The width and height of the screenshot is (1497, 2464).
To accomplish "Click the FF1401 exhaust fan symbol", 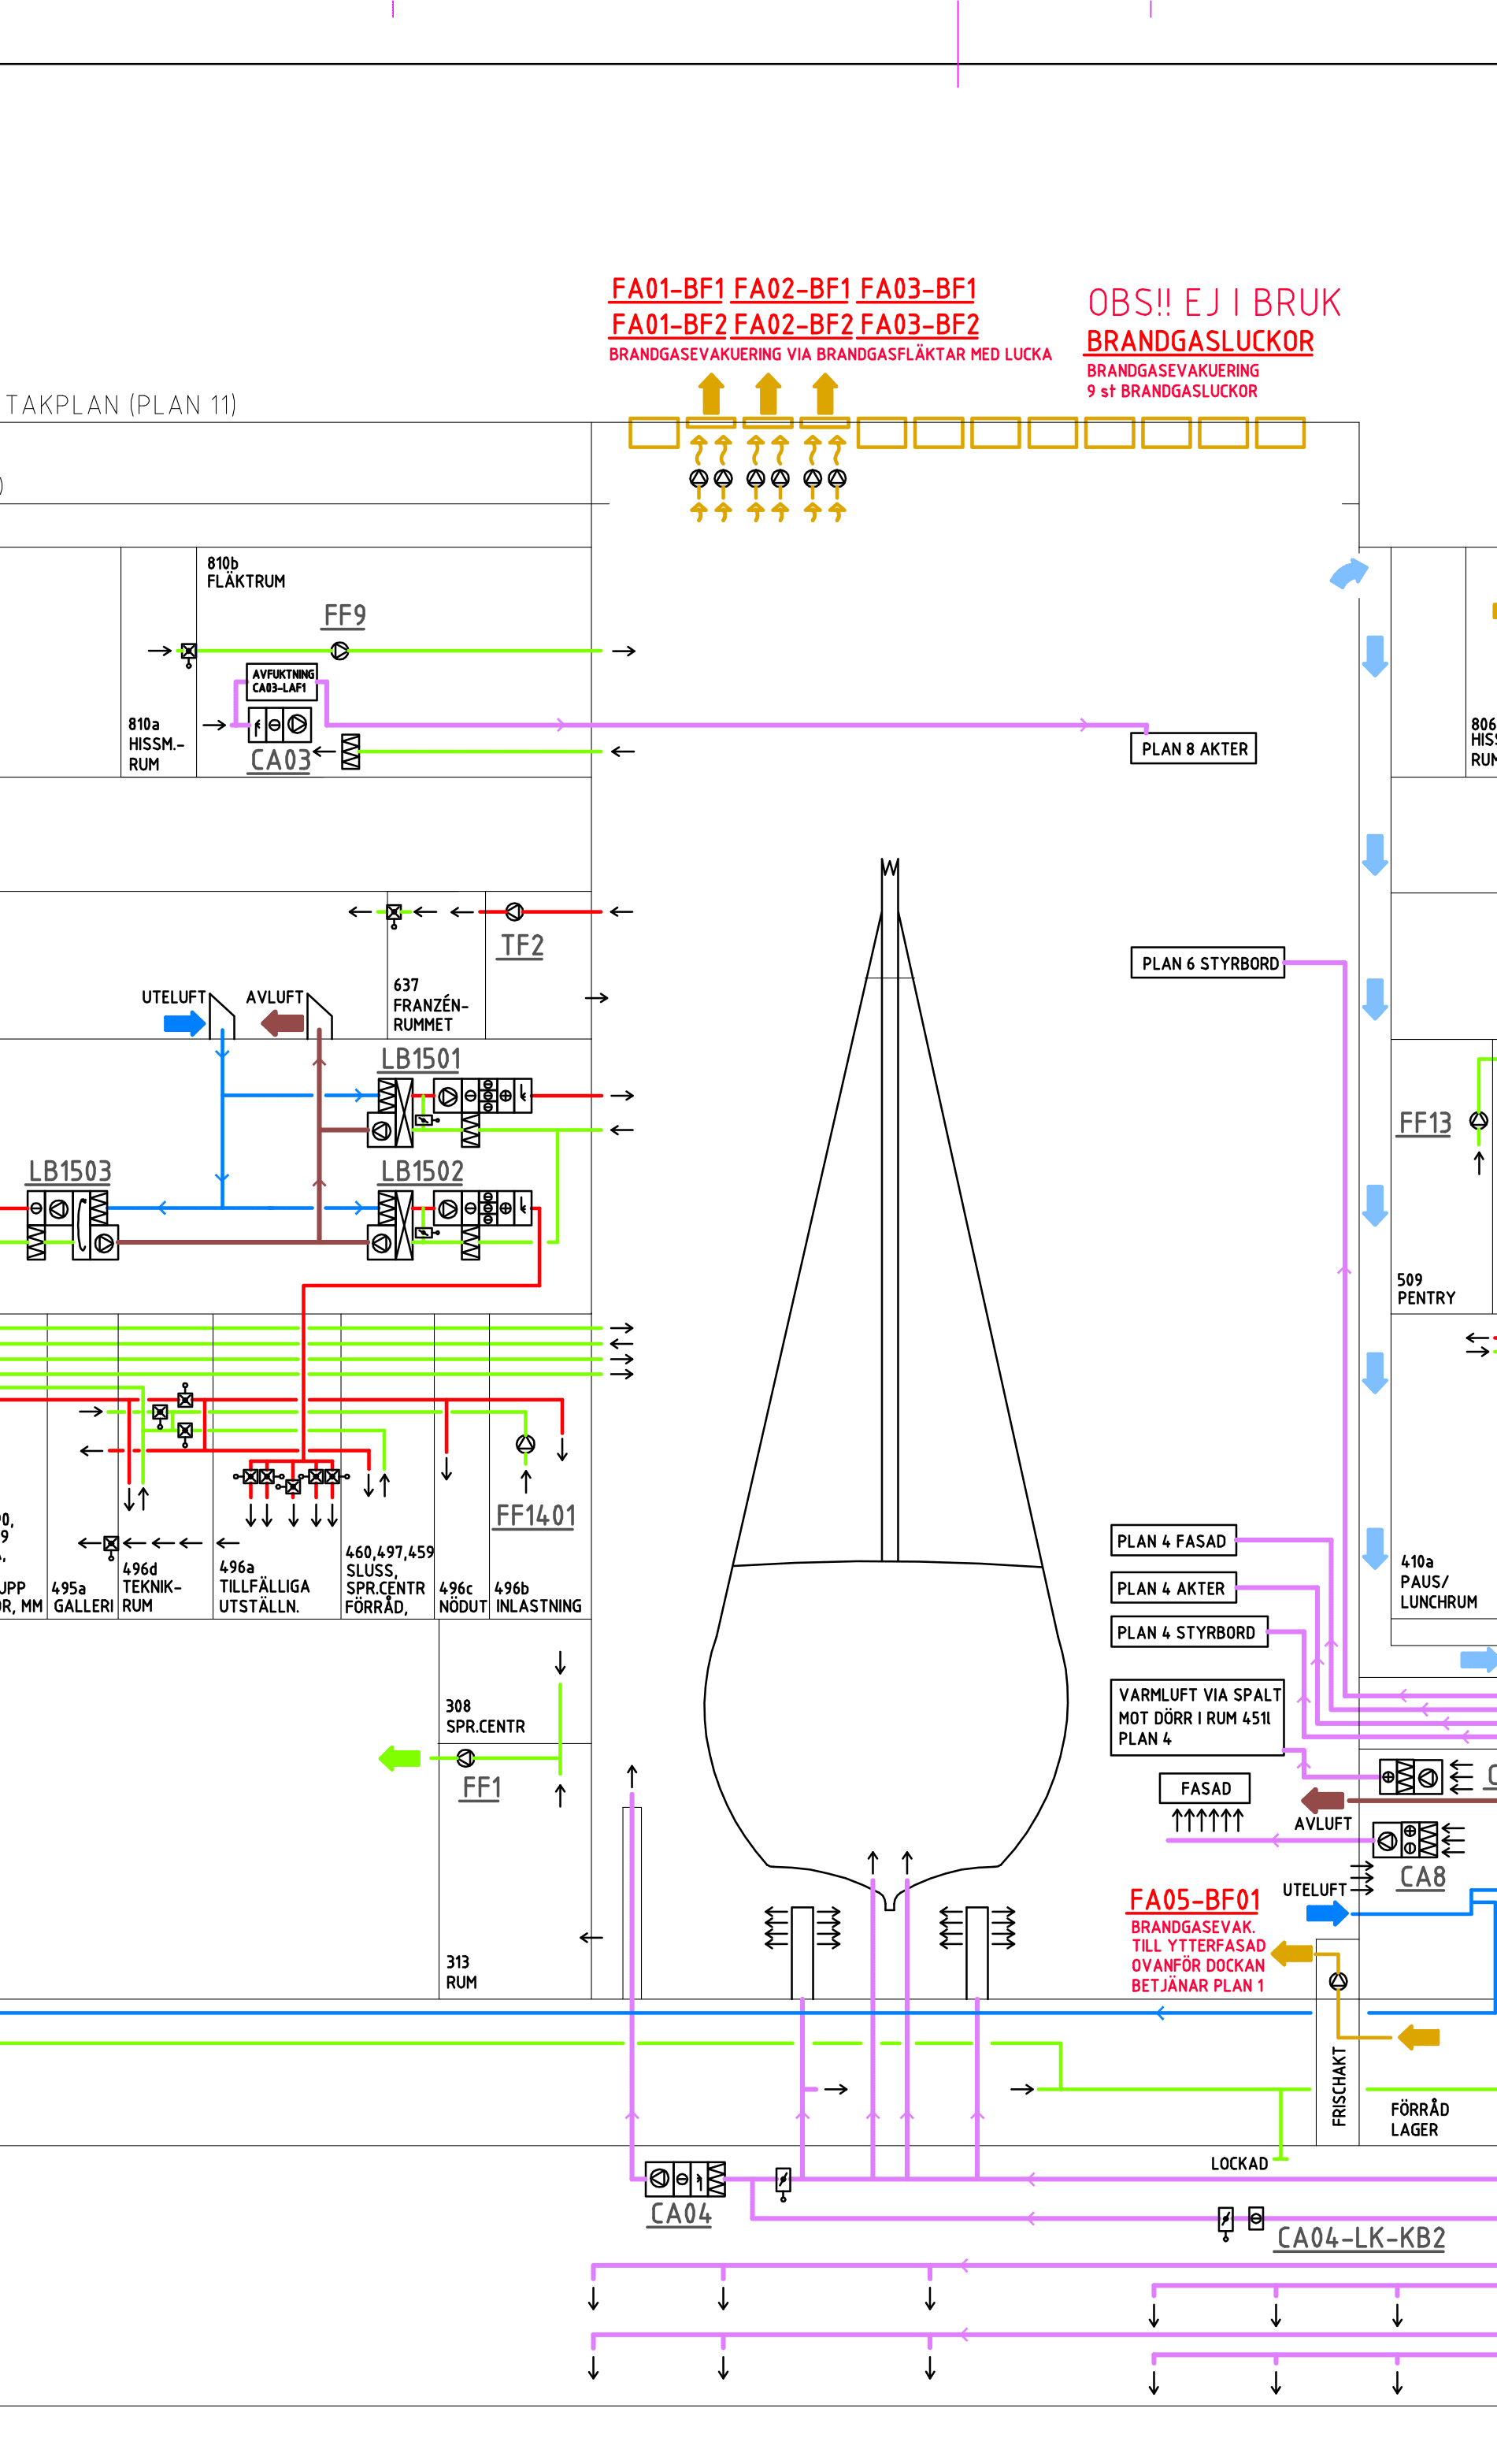I will click(x=525, y=1444).
